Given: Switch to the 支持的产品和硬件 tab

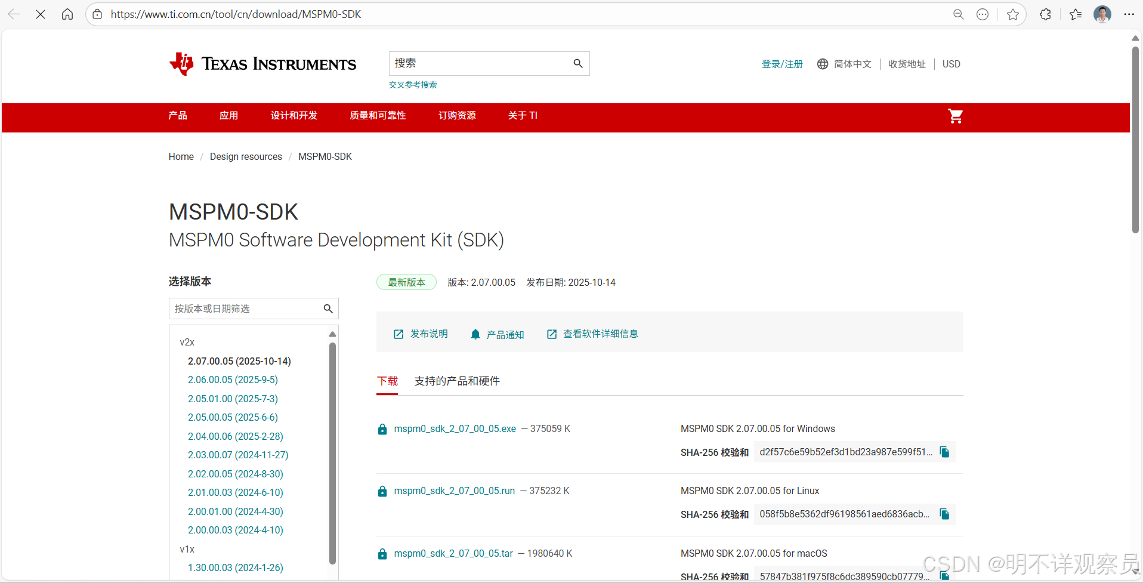Looking at the screenshot, I should click(x=457, y=381).
